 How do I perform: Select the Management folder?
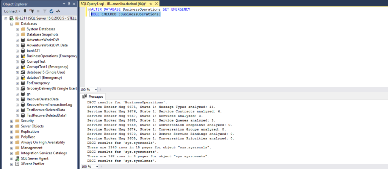pos(32,148)
